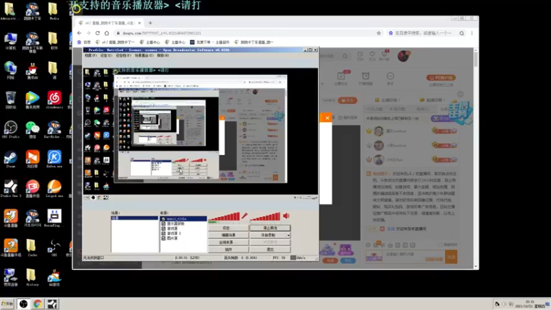The width and height of the screenshot is (551, 310).
Task: Open the Administrator folder on the desktop
Action: pos(10,10)
